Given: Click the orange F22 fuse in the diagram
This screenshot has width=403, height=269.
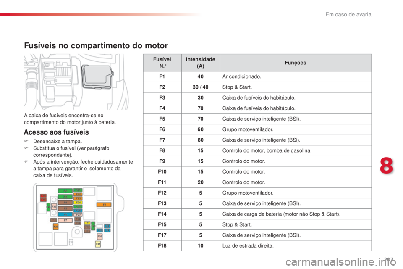Looking at the screenshot, I should point(78,194).
